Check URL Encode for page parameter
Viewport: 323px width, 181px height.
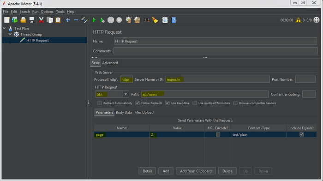point(218,134)
